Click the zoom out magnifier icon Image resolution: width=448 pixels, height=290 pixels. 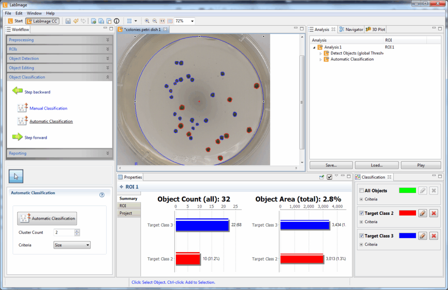(154, 21)
